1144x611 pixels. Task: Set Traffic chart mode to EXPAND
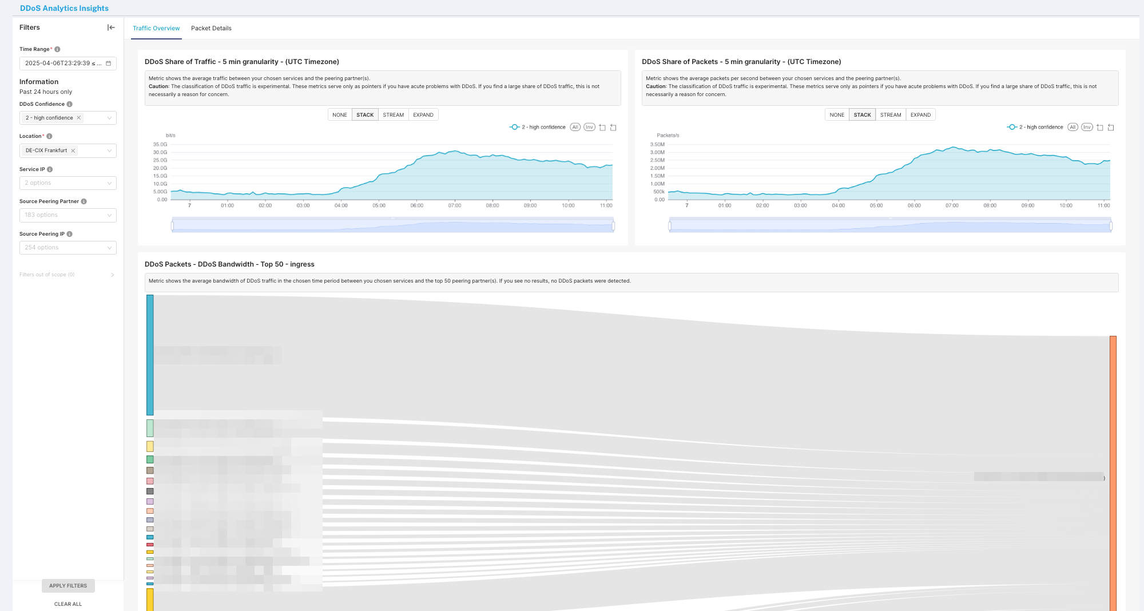tap(423, 115)
